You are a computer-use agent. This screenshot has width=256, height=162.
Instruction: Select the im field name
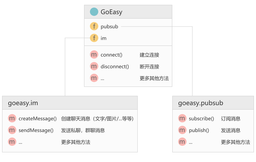pyautogui.click(x=103, y=38)
